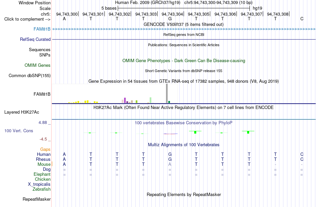Click the purple GTEx expression bar
This screenshot has height=207, width=316.
(x=125, y=100)
